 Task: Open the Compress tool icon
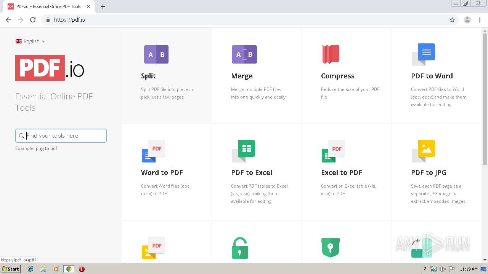(331, 54)
